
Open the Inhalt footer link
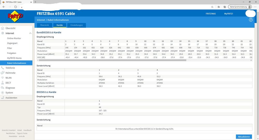[19, 130]
